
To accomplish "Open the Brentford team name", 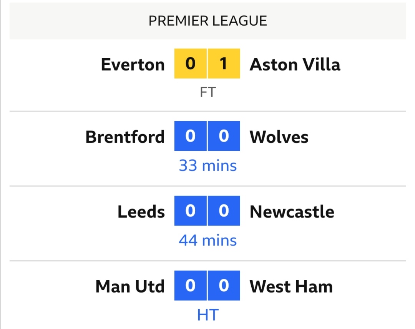I will click(x=125, y=137).
